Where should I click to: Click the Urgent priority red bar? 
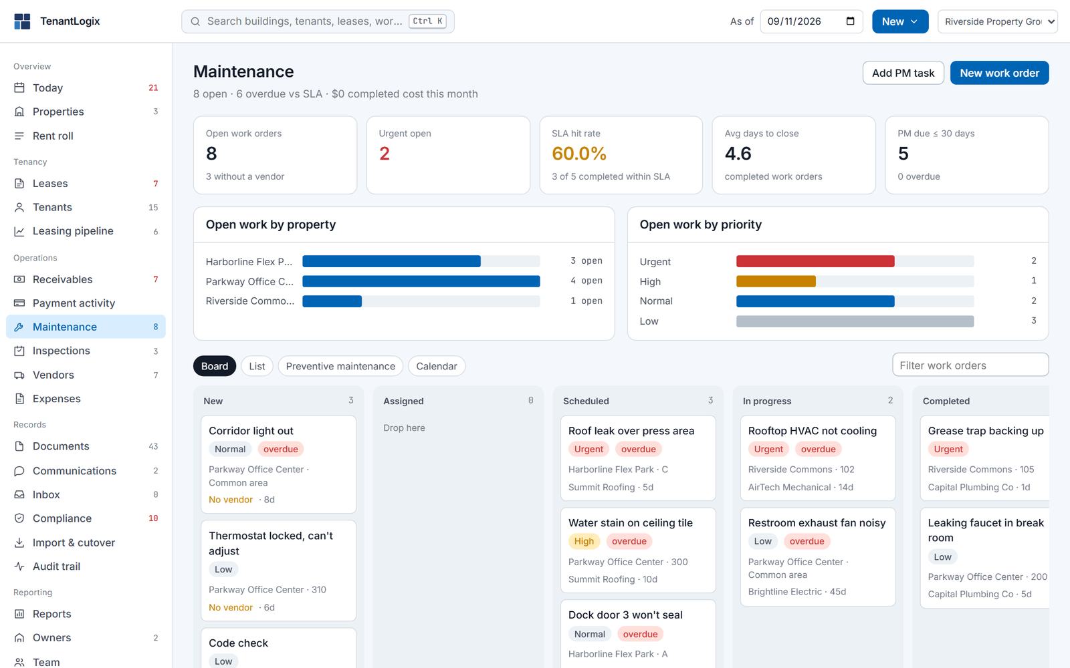pyautogui.click(x=815, y=261)
